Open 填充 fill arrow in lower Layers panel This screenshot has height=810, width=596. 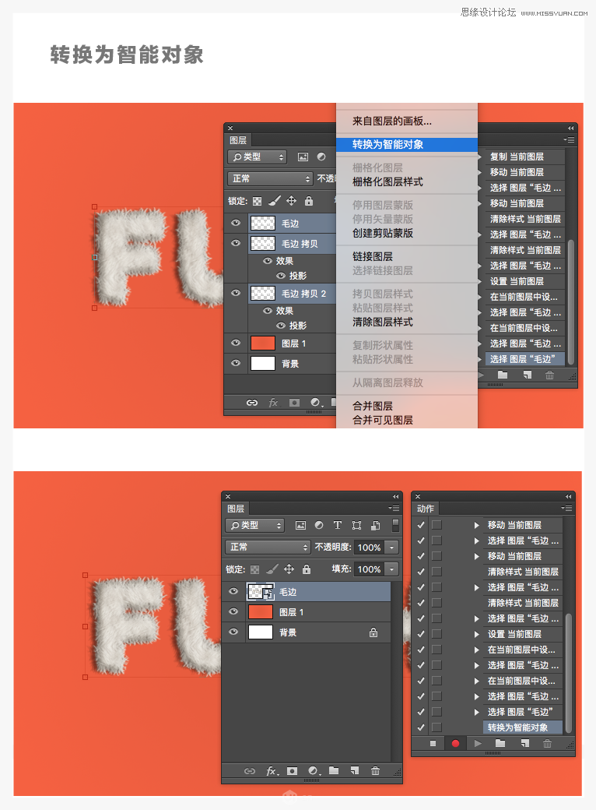392,569
